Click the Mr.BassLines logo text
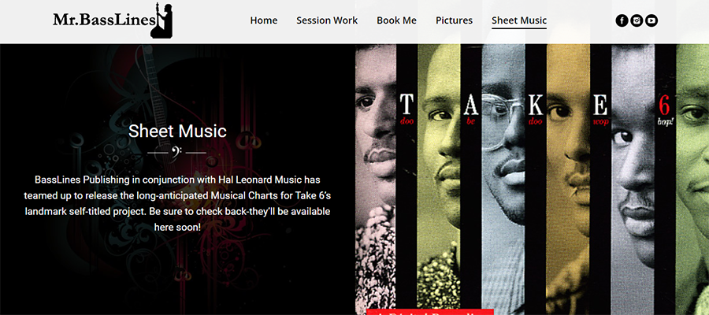This screenshot has height=315, width=709. click(104, 20)
